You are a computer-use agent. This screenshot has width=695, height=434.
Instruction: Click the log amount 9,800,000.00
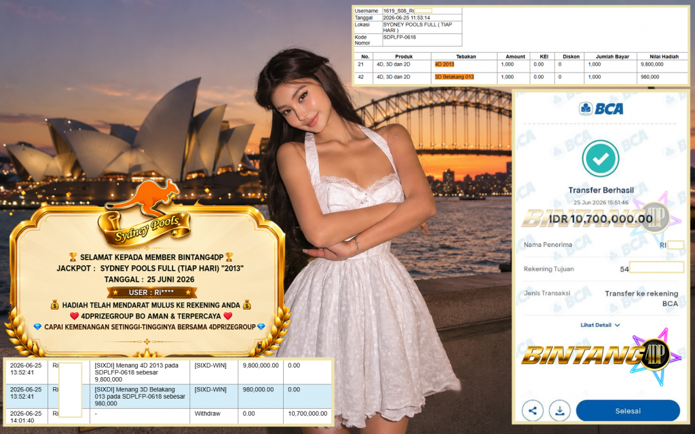tap(261, 366)
